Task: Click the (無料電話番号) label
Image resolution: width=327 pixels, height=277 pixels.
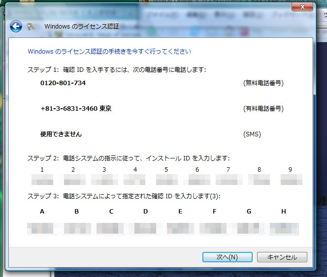Action: click(x=263, y=83)
